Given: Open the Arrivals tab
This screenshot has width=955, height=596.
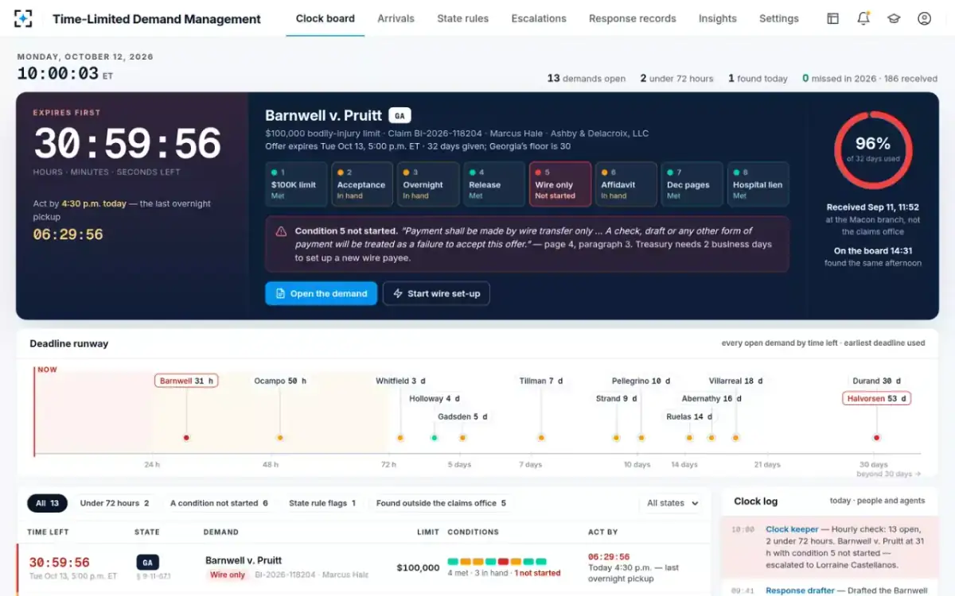Looking at the screenshot, I should 396,18.
